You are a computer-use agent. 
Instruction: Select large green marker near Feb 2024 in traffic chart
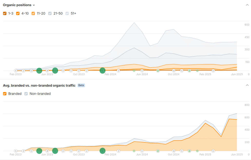102,151
